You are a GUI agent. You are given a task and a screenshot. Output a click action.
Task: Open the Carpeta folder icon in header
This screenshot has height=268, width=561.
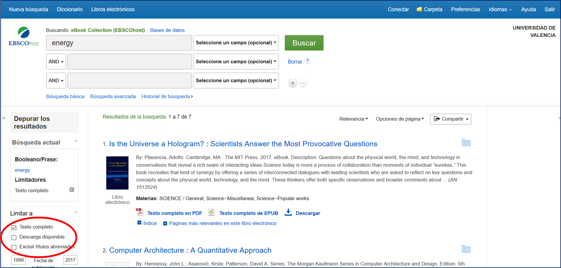(419, 9)
